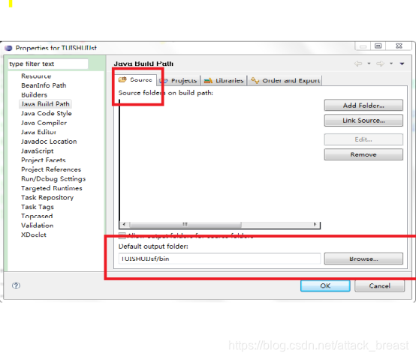This screenshot has width=416, height=359.
Task: Open the view menu triangle dropdown
Action: [x=402, y=64]
